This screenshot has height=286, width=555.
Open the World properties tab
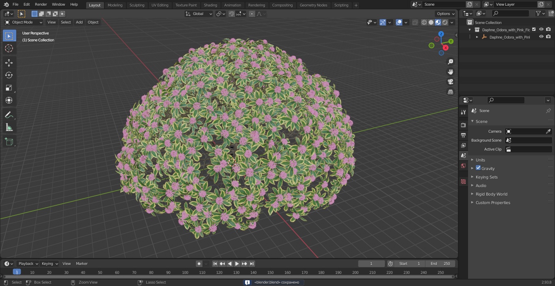[x=463, y=166]
